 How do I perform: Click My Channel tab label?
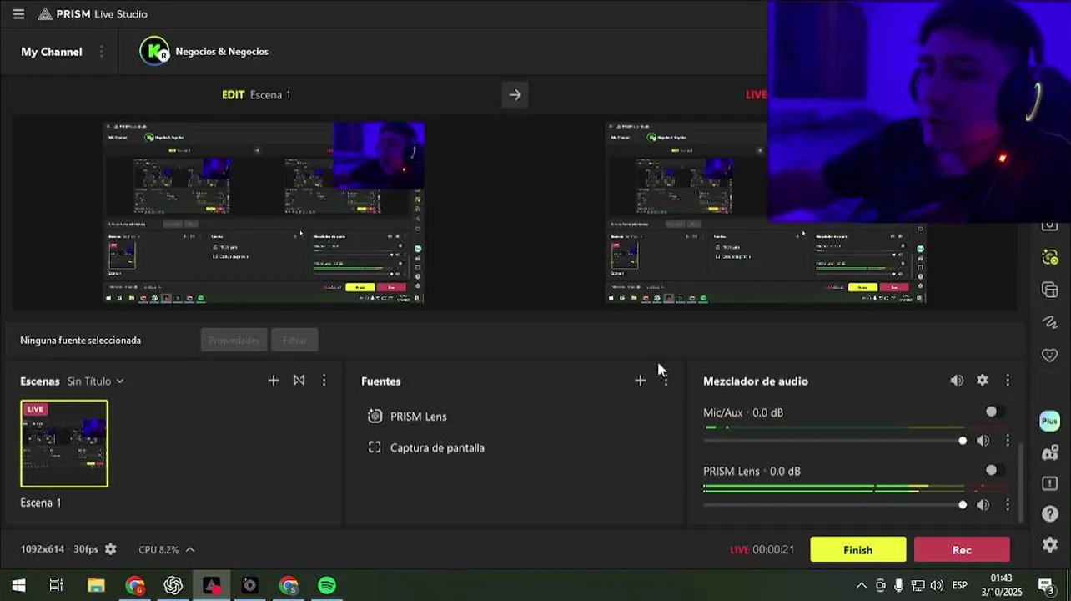click(52, 52)
